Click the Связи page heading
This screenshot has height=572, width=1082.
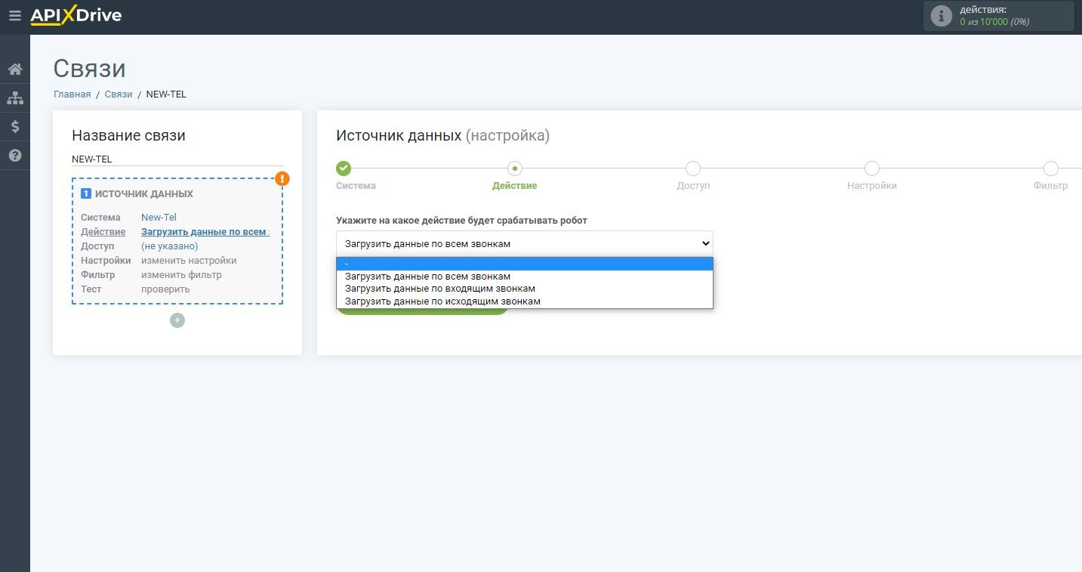[x=89, y=68]
